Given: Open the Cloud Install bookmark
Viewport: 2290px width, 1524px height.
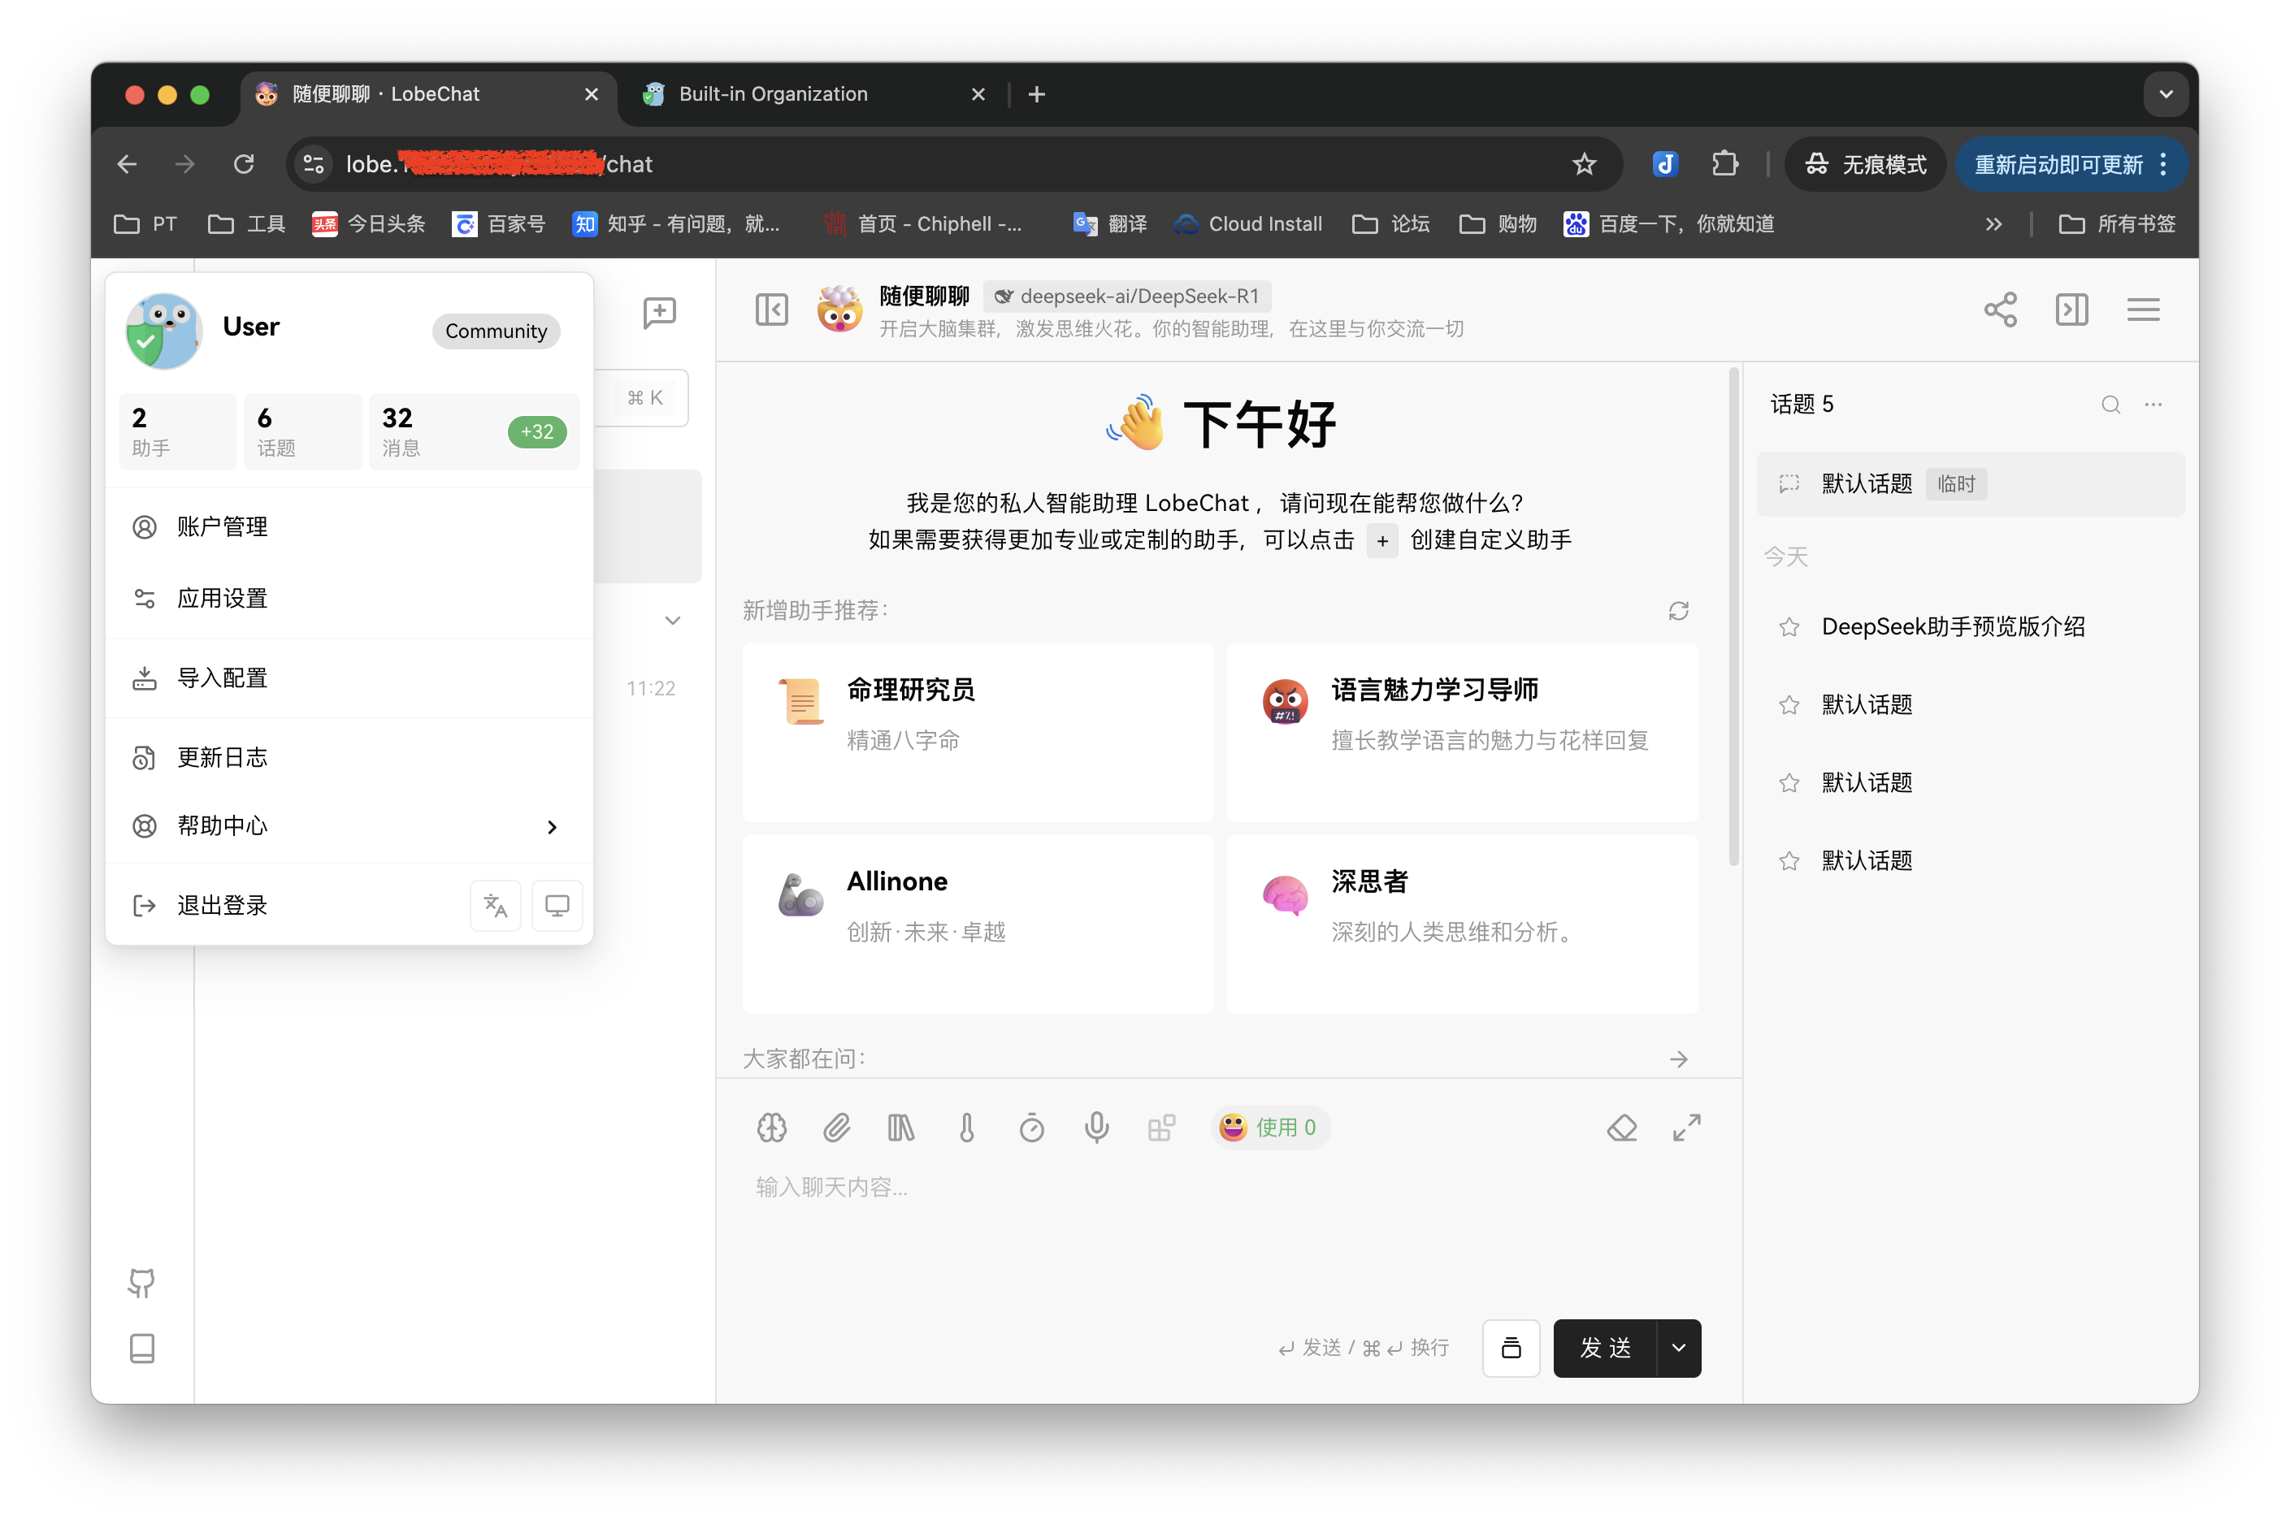Looking at the screenshot, I should [x=1249, y=223].
